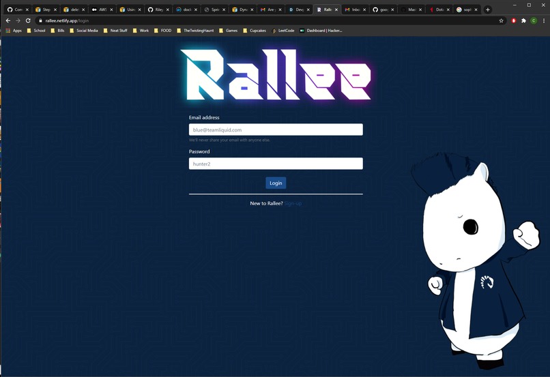Close the "Inbo" Gmail tab
The height and width of the screenshot is (377, 550).
click(x=364, y=10)
